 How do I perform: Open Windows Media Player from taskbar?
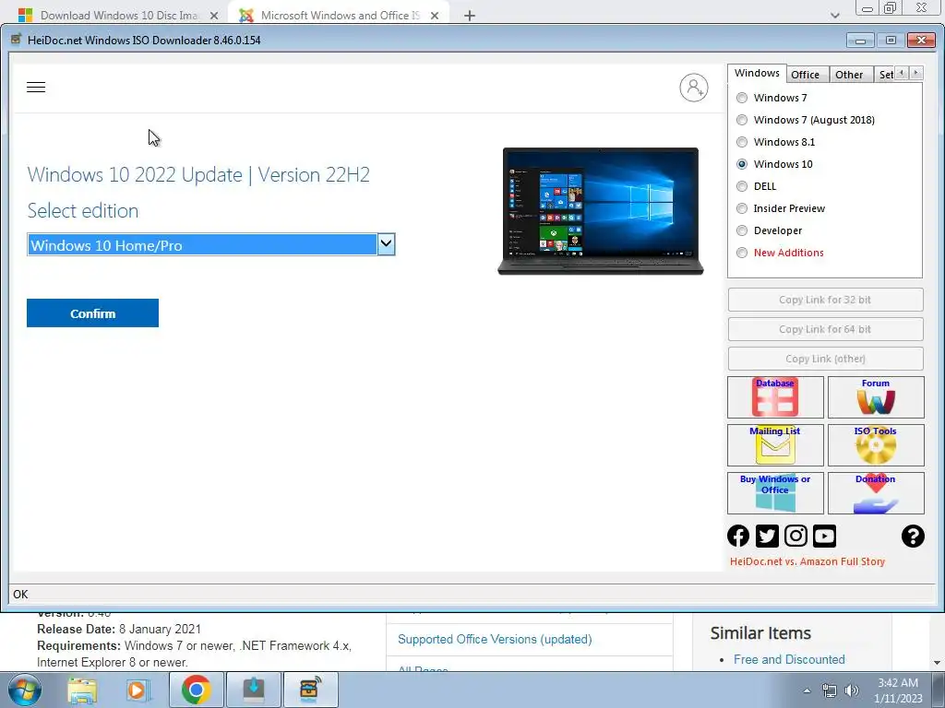click(x=138, y=690)
